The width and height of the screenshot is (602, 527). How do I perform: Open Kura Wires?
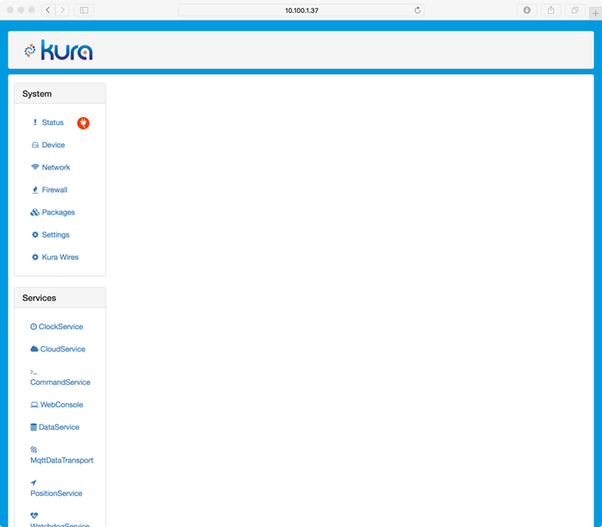(x=60, y=257)
